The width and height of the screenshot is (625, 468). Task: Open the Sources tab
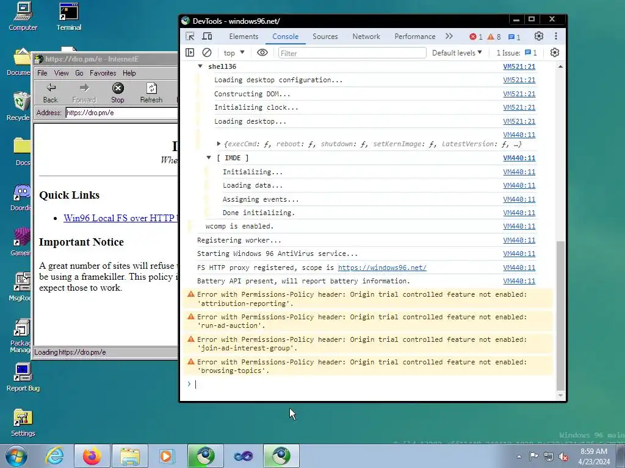(325, 36)
